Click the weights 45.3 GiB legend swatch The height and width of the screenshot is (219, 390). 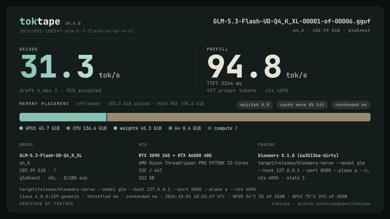pyautogui.click(x=115, y=128)
